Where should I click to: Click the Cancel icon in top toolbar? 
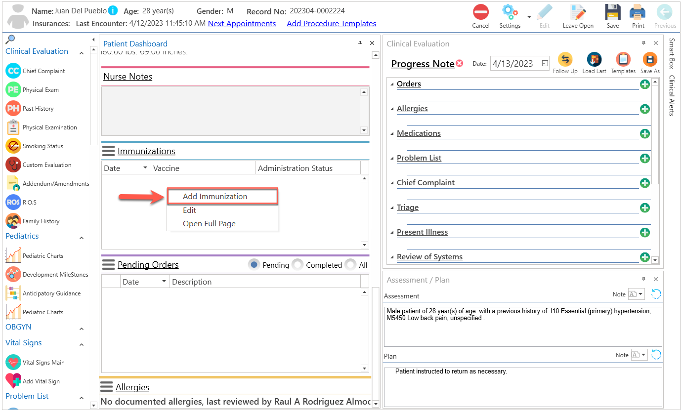point(480,12)
